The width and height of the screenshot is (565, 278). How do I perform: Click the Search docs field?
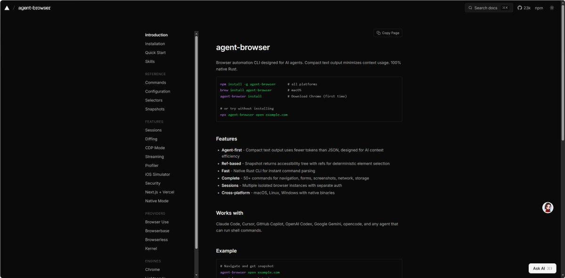[x=489, y=8]
